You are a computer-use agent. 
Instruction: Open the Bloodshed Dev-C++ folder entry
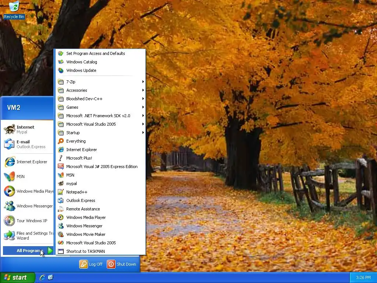(101, 99)
